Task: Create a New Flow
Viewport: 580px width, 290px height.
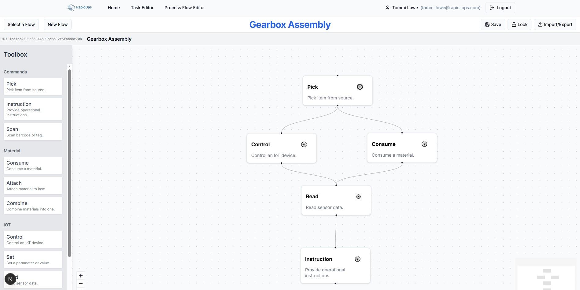Action: pos(57,24)
